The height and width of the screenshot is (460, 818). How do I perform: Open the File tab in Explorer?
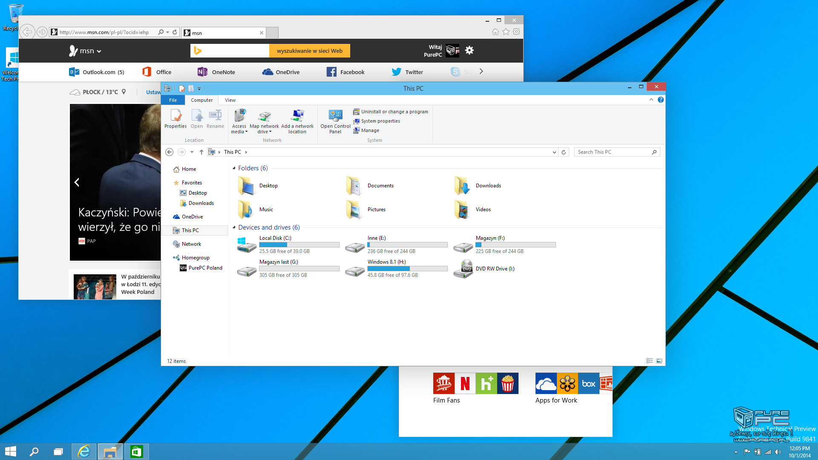click(x=173, y=100)
